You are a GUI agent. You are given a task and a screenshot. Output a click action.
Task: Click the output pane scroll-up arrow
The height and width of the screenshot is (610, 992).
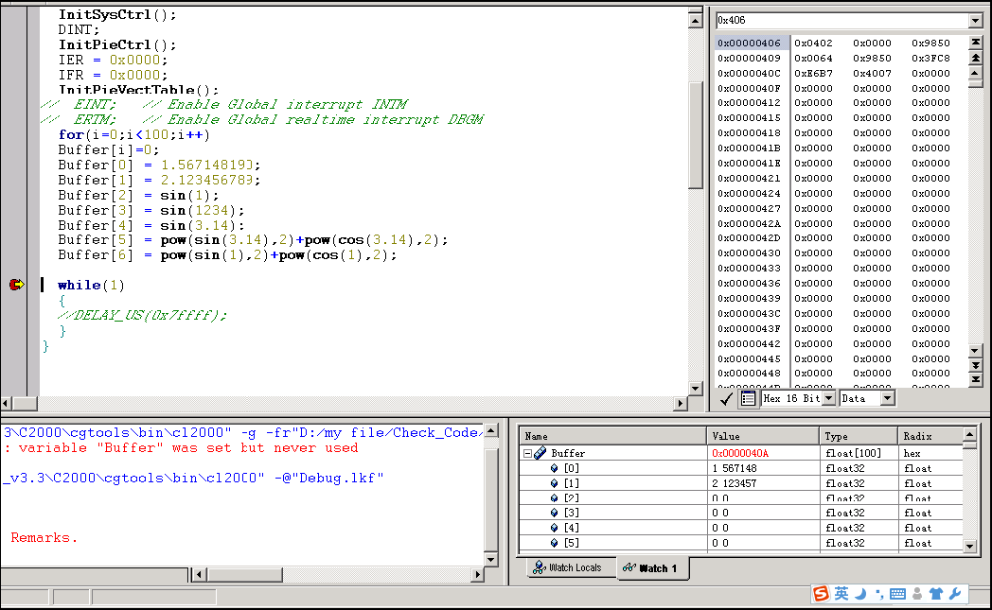pos(490,430)
